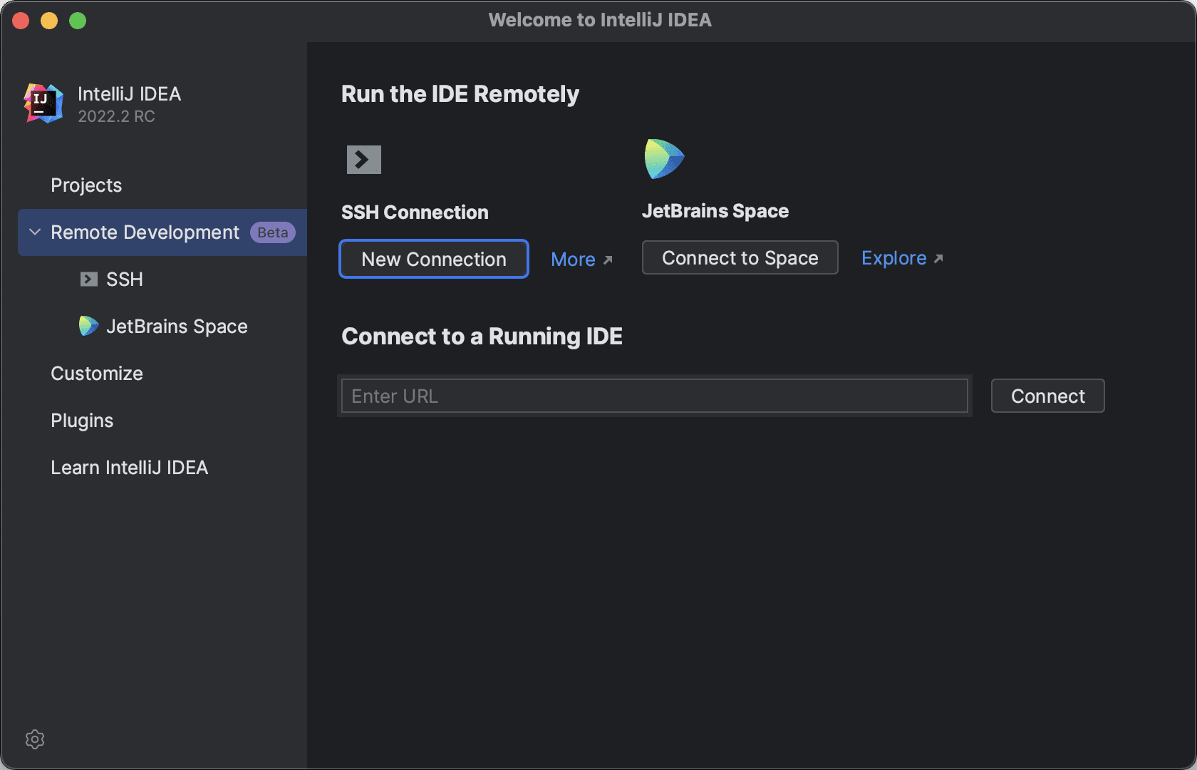The image size is (1197, 770).
Task: Click the red close window button
Action: click(x=21, y=21)
